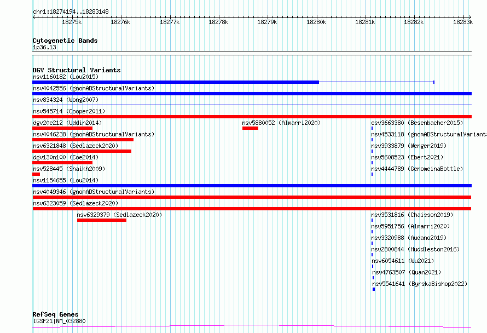
Task: Select nsv6321848 (Sedlazeck2020) label
Action: pyautogui.click(x=76, y=146)
